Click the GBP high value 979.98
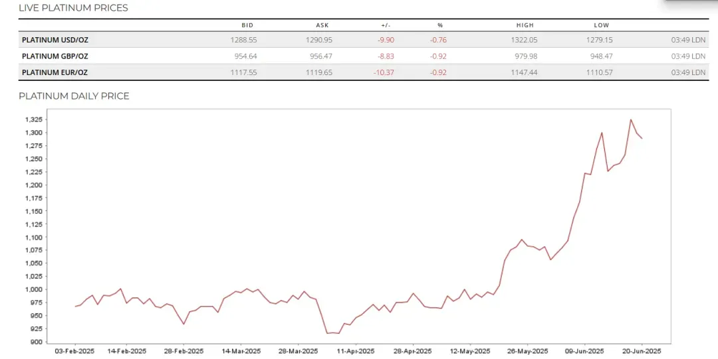The height and width of the screenshot is (359, 718). [x=526, y=56]
